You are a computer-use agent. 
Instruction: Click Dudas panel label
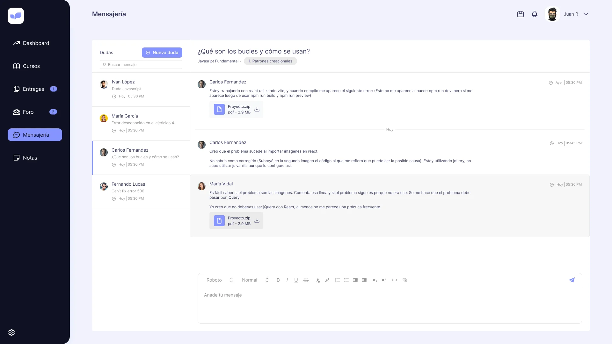click(x=106, y=53)
